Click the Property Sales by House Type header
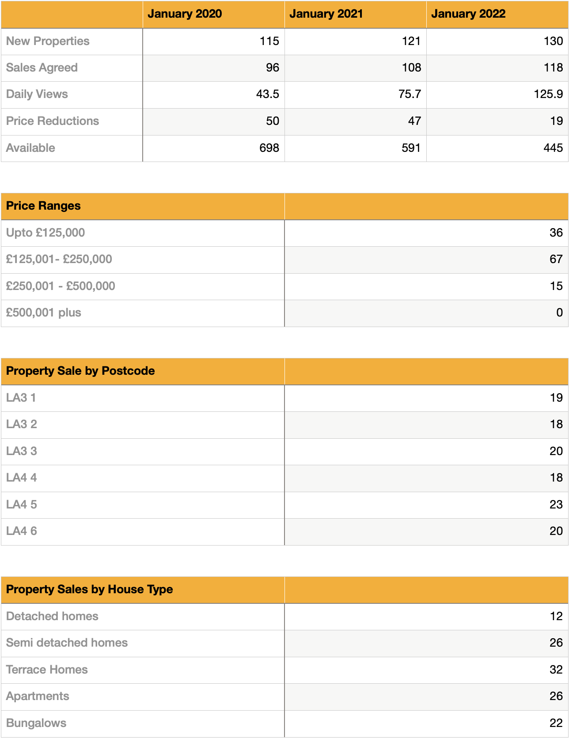This screenshot has width=569, height=738. [89, 589]
